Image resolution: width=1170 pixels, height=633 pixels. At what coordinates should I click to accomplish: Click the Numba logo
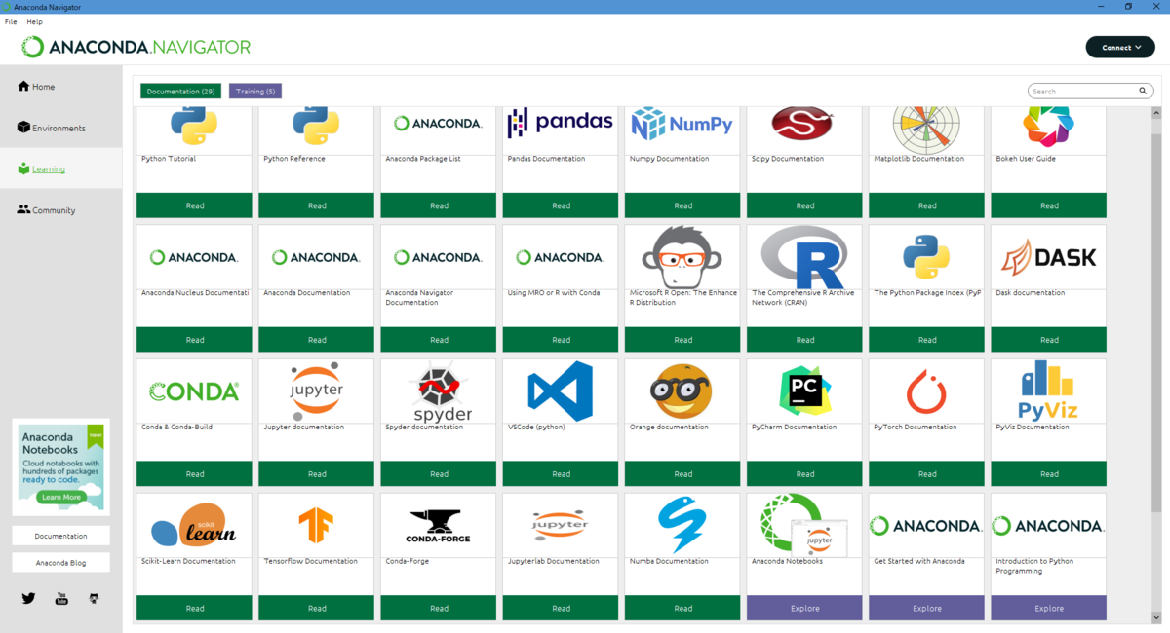(682, 526)
